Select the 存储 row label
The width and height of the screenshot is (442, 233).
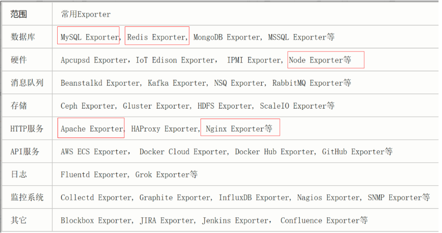[19, 105]
